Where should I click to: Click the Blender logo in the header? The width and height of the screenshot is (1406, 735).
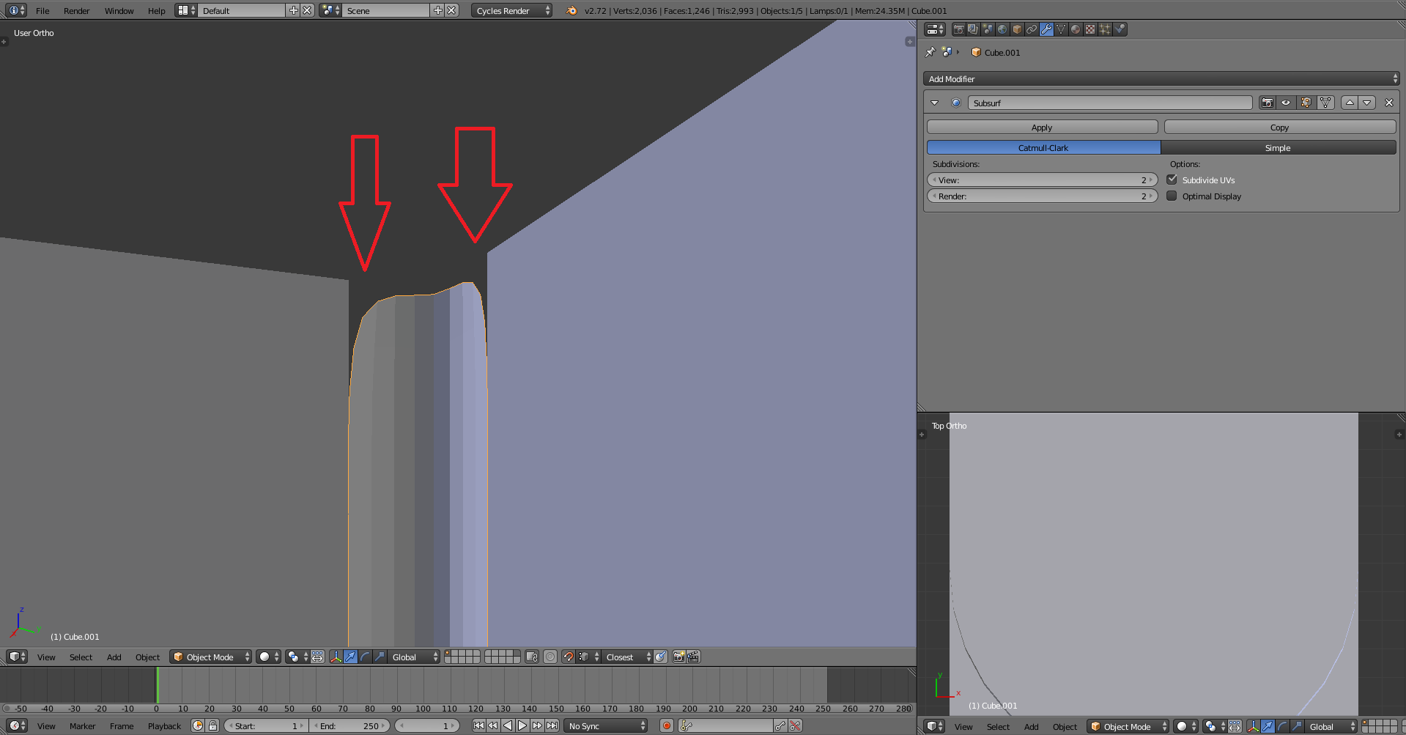tap(571, 10)
